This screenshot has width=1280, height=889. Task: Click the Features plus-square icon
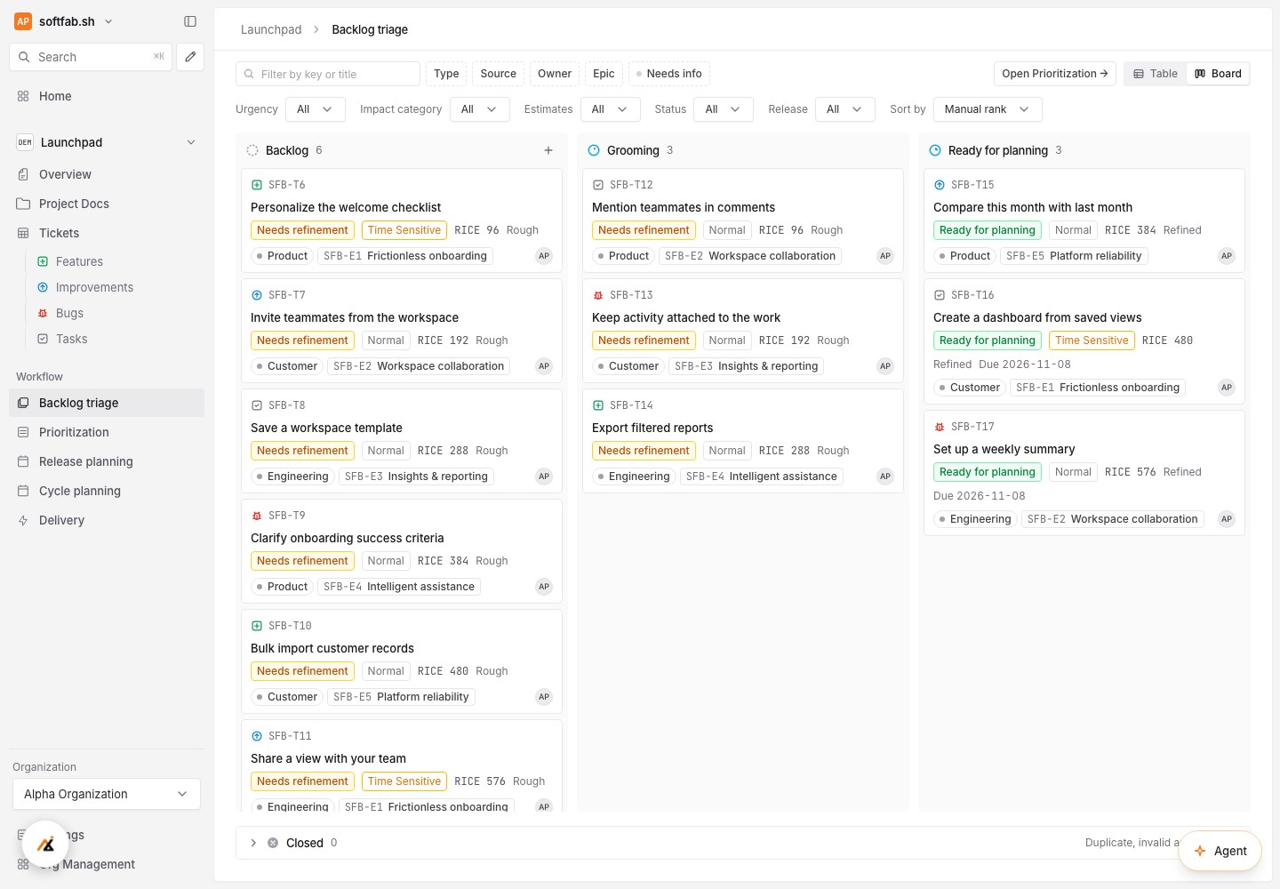tap(43, 261)
